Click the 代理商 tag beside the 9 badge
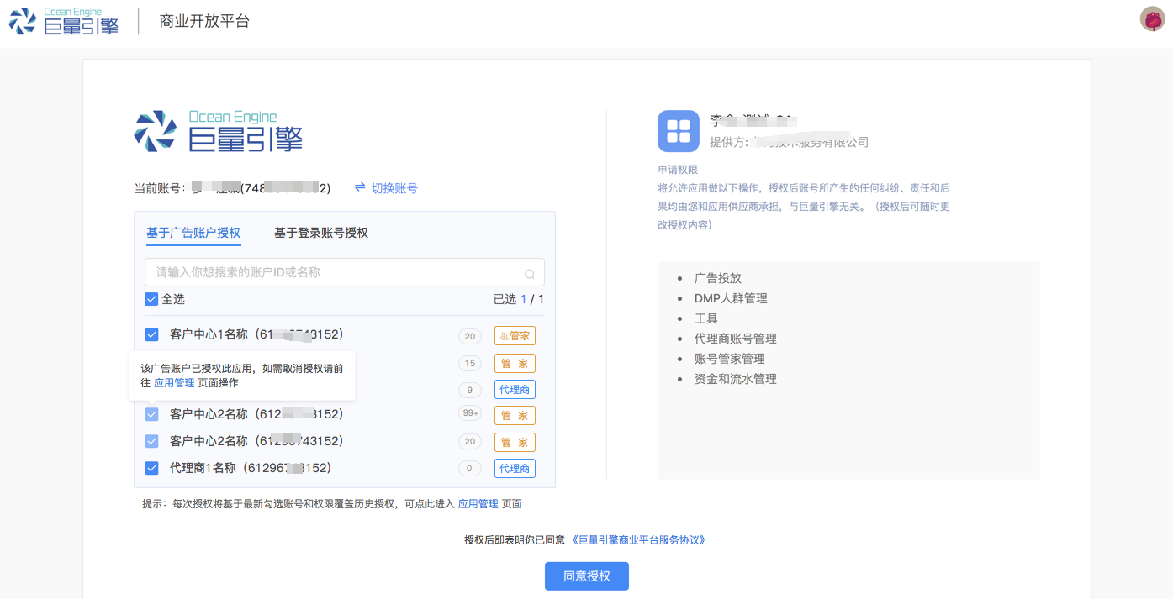The image size is (1173, 599). 515,390
